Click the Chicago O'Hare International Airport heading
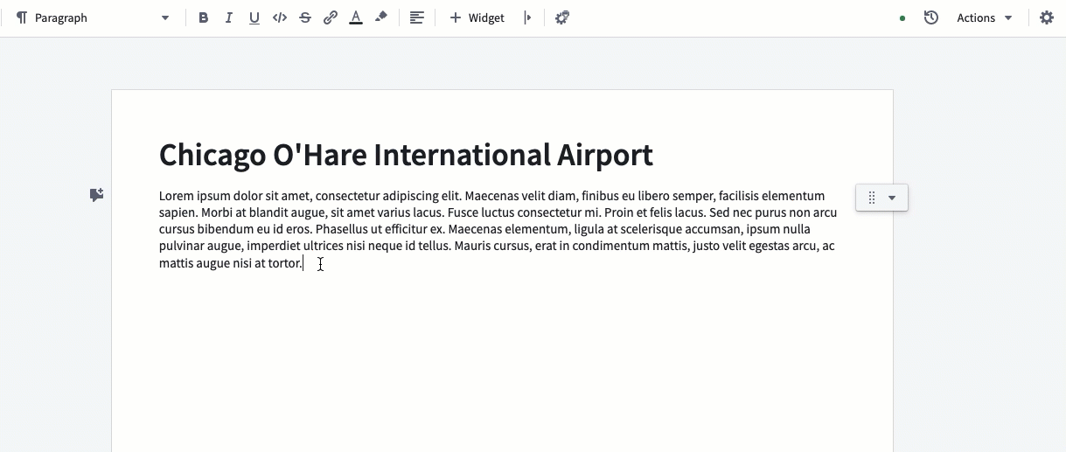Viewport: 1066px width, 452px height. pos(406,155)
